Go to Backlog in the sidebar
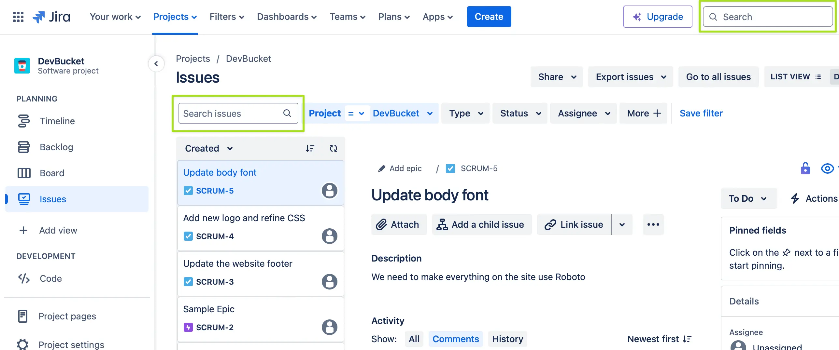Viewport: 839px width, 350px height. click(56, 147)
